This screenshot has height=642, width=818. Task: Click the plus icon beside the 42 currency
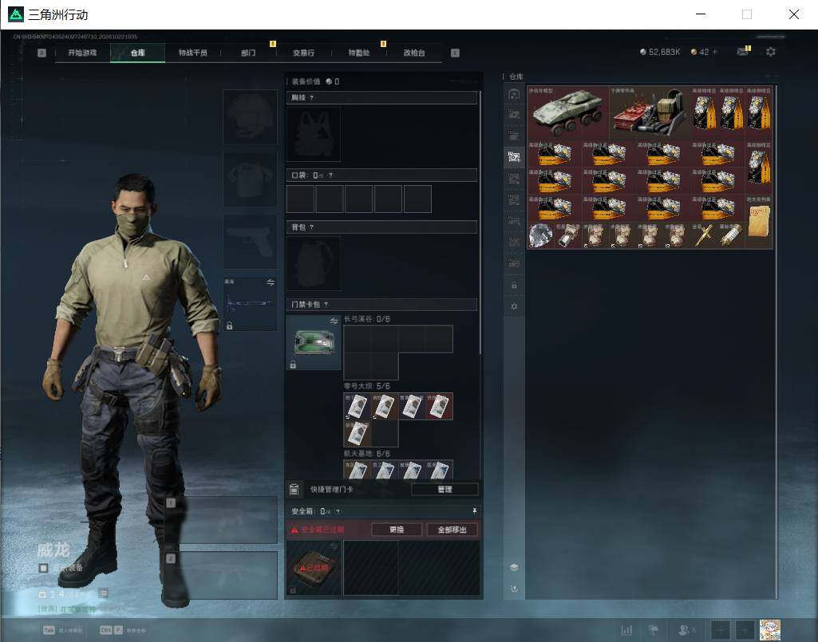pyautogui.click(x=715, y=52)
